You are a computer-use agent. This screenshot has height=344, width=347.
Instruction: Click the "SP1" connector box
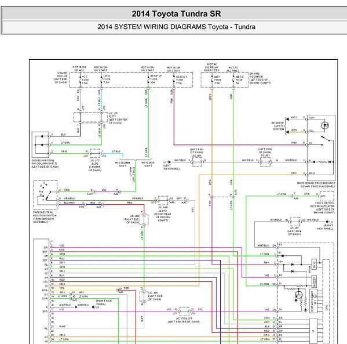(327, 196)
